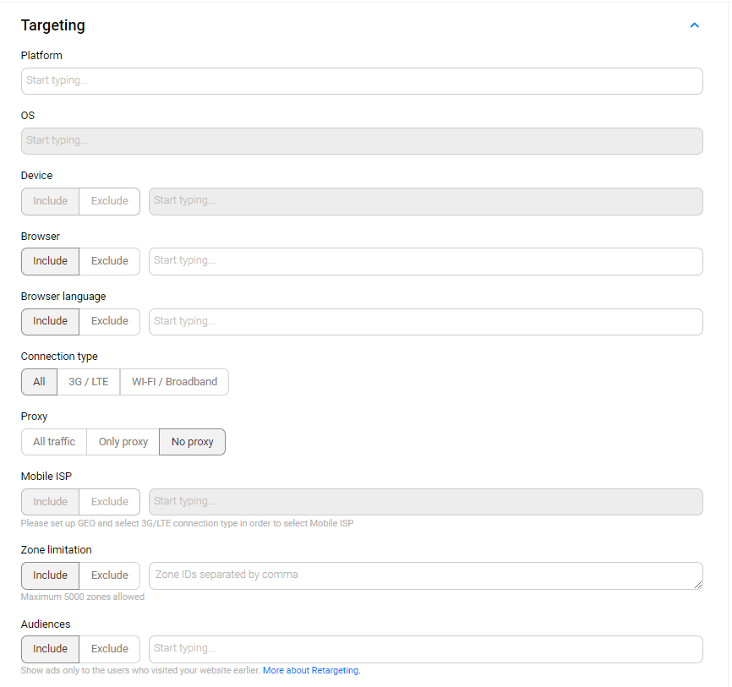Select Only proxy option

tap(123, 442)
